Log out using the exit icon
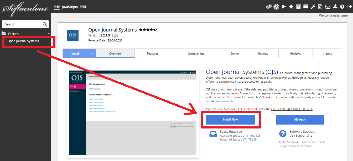 pos(349,6)
